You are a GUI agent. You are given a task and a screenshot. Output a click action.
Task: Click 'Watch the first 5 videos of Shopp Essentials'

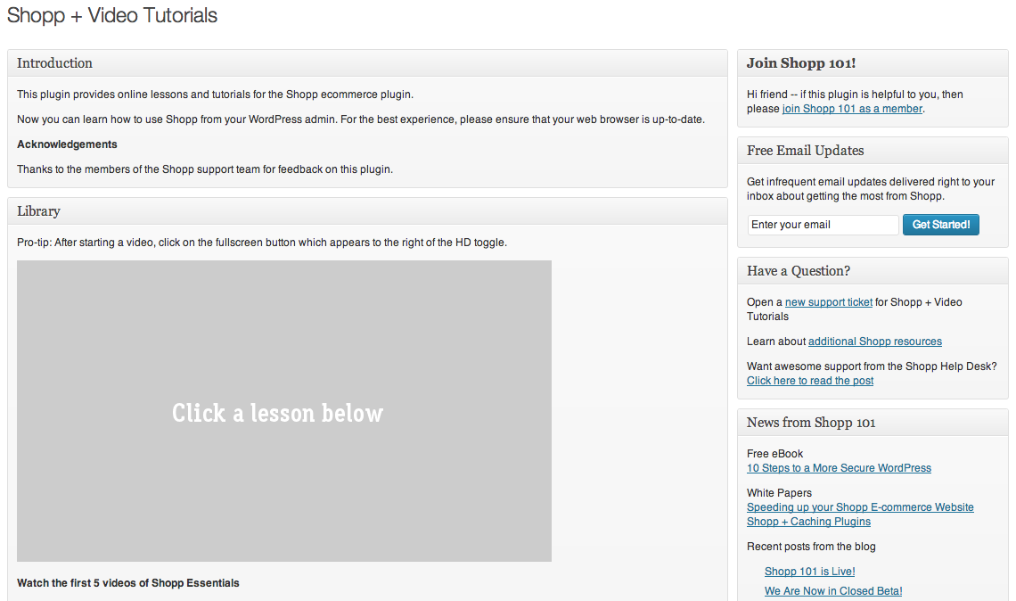point(127,583)
